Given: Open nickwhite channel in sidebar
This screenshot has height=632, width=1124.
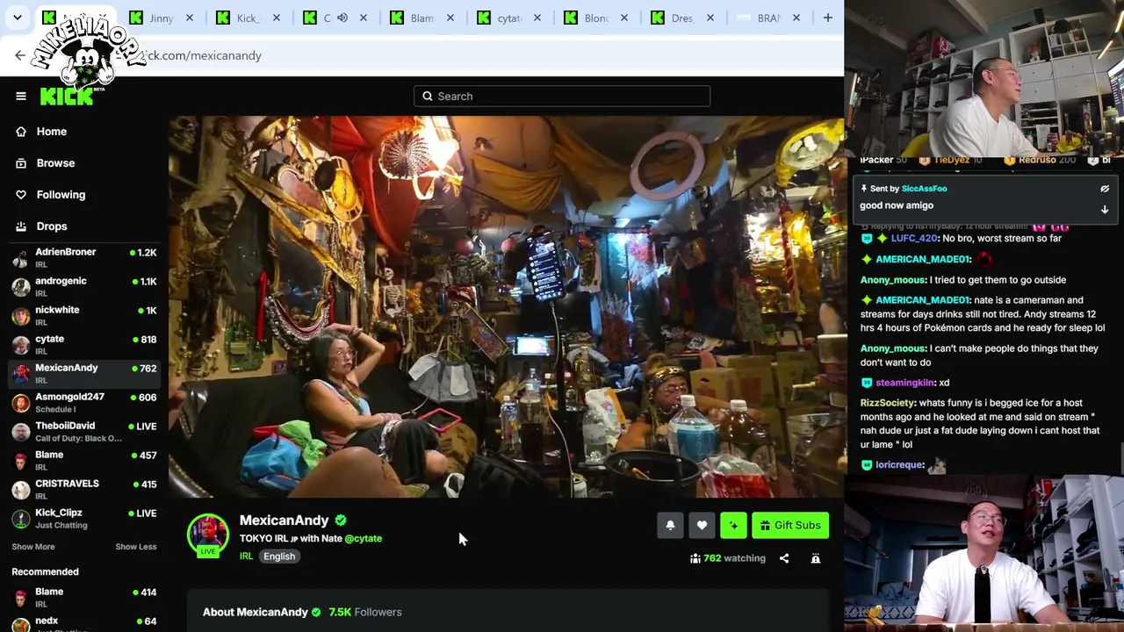Looking at the screenshot, I should tap(84, 316).
